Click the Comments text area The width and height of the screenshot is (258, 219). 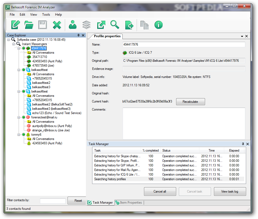point(184,124)
